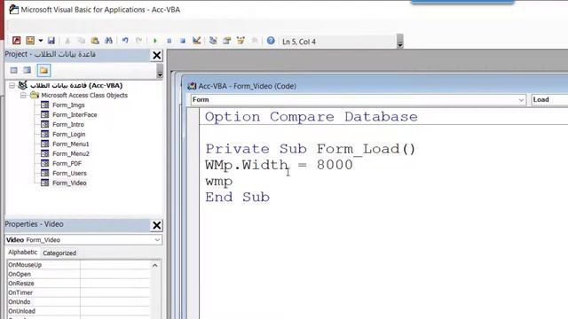This screenshot has height=319, width=568.
Task: Click the form icon beside Form_Login
Action: [44, 134]
